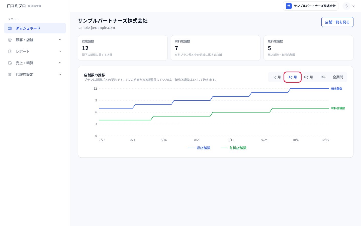Click the blue 総店舗数 line end label
This screenshot has width=361, height=226.
[x=337, y=89]
